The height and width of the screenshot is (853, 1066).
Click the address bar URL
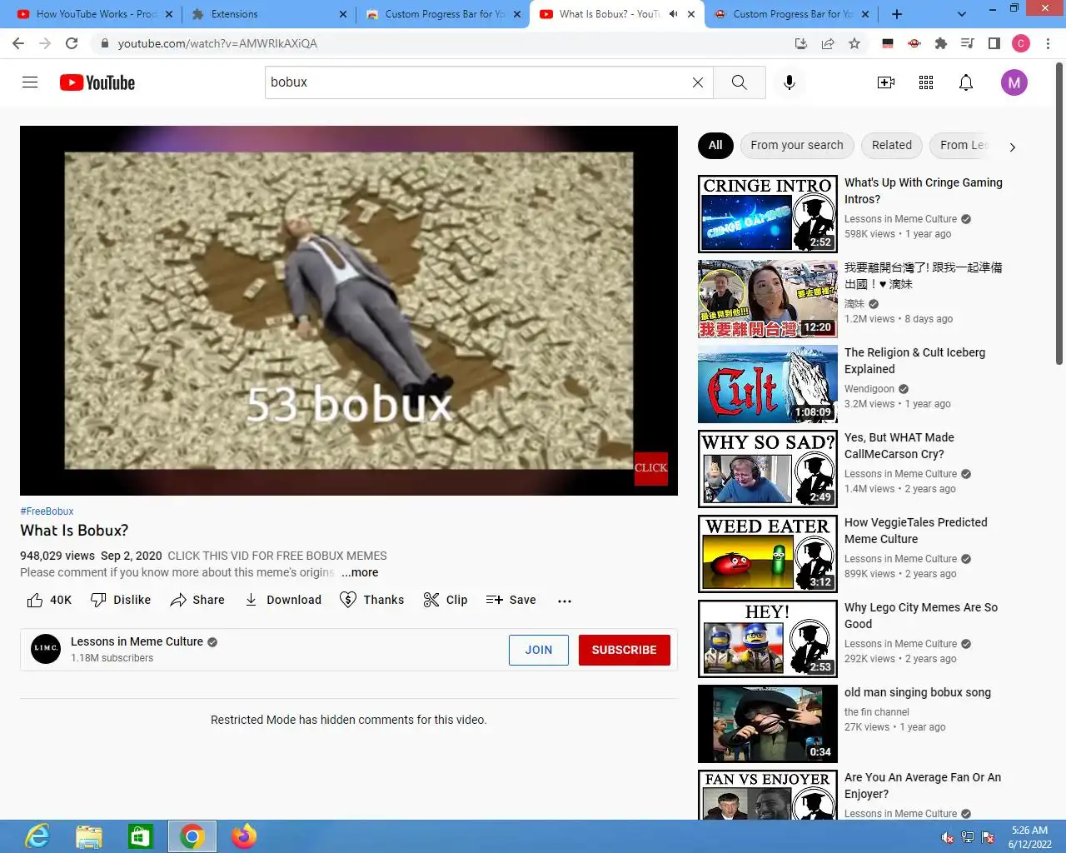pos(217,43)
